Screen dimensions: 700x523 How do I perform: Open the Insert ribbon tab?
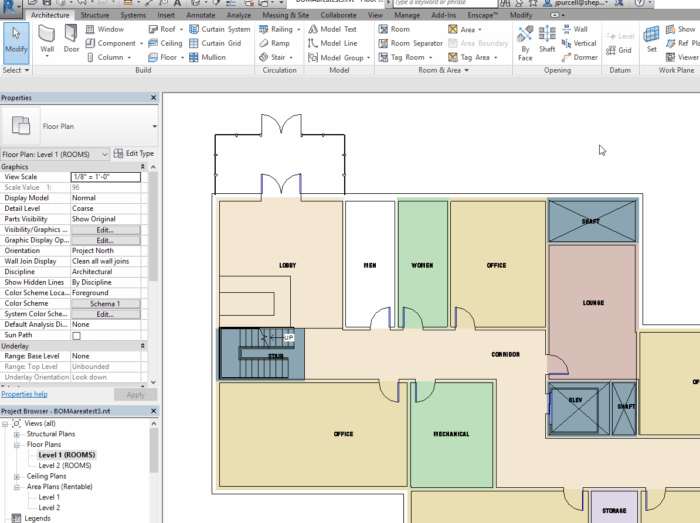166,15
